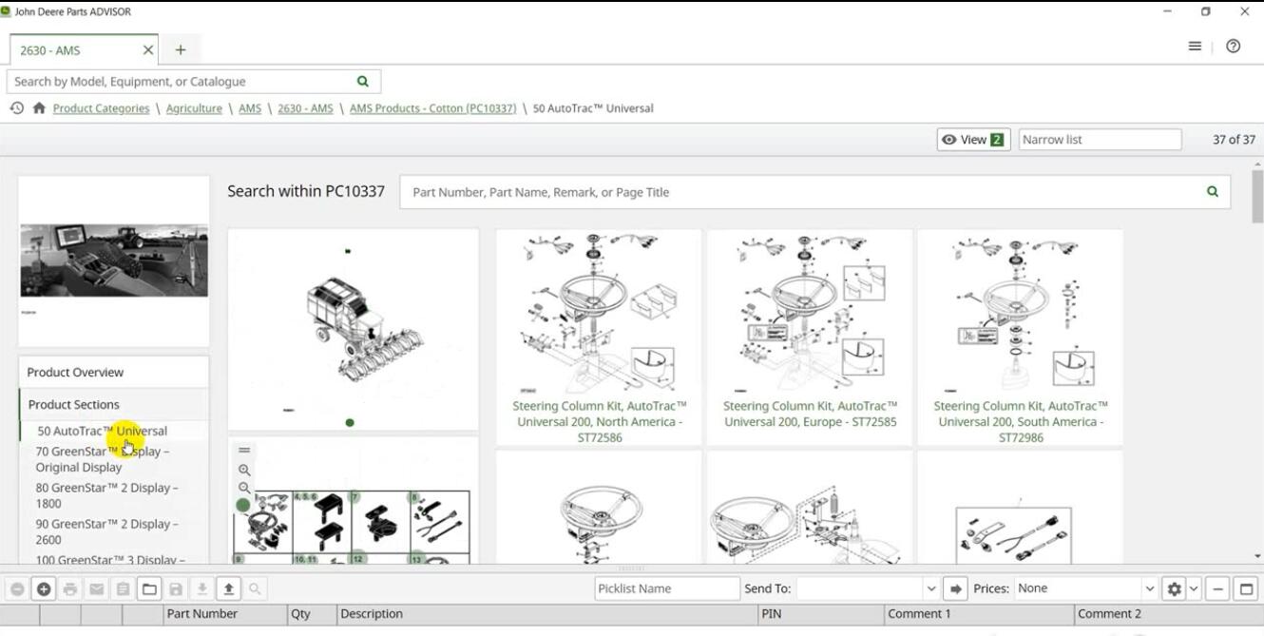Open the picklist settings gear
Viewport: 1264px width, 636px height.
(x=1175, y=589)
